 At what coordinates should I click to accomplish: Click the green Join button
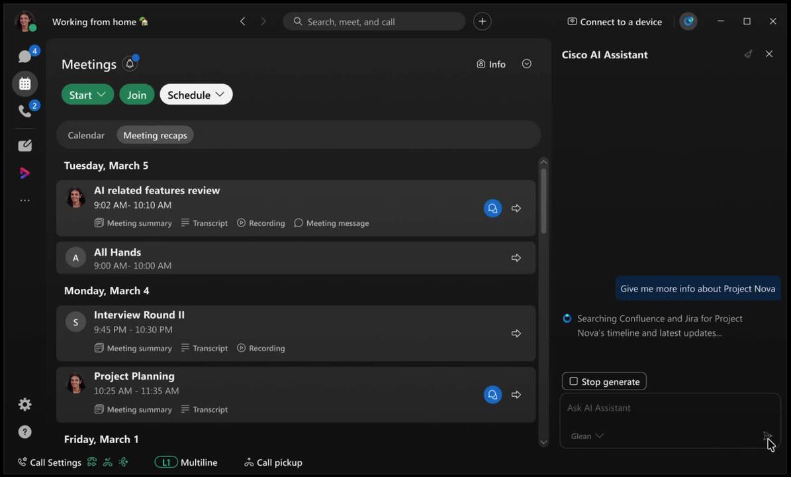(136, 95)
